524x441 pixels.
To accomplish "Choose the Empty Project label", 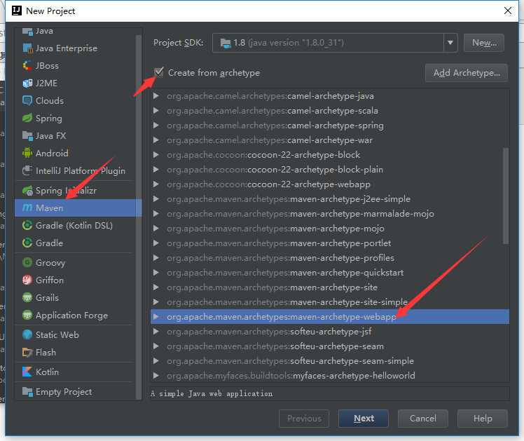I will point(64,392).
